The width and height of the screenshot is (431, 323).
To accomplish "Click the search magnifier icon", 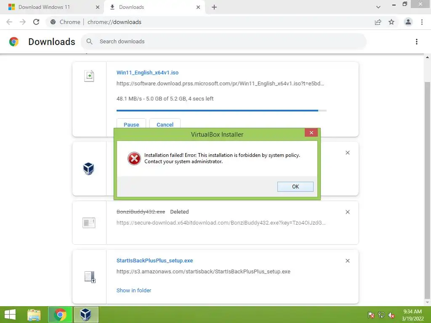I will pyautogui.click(x=89, y=42).
